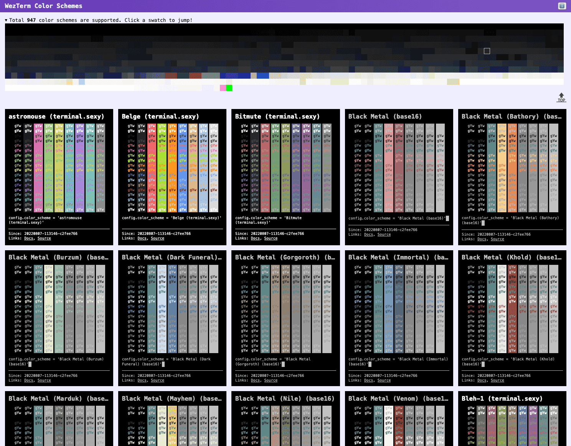The height and width of the screenshot is (446, 571).
Task: Click the 'WezTerm Color Schemes' page heading
Action: [43, 6]
